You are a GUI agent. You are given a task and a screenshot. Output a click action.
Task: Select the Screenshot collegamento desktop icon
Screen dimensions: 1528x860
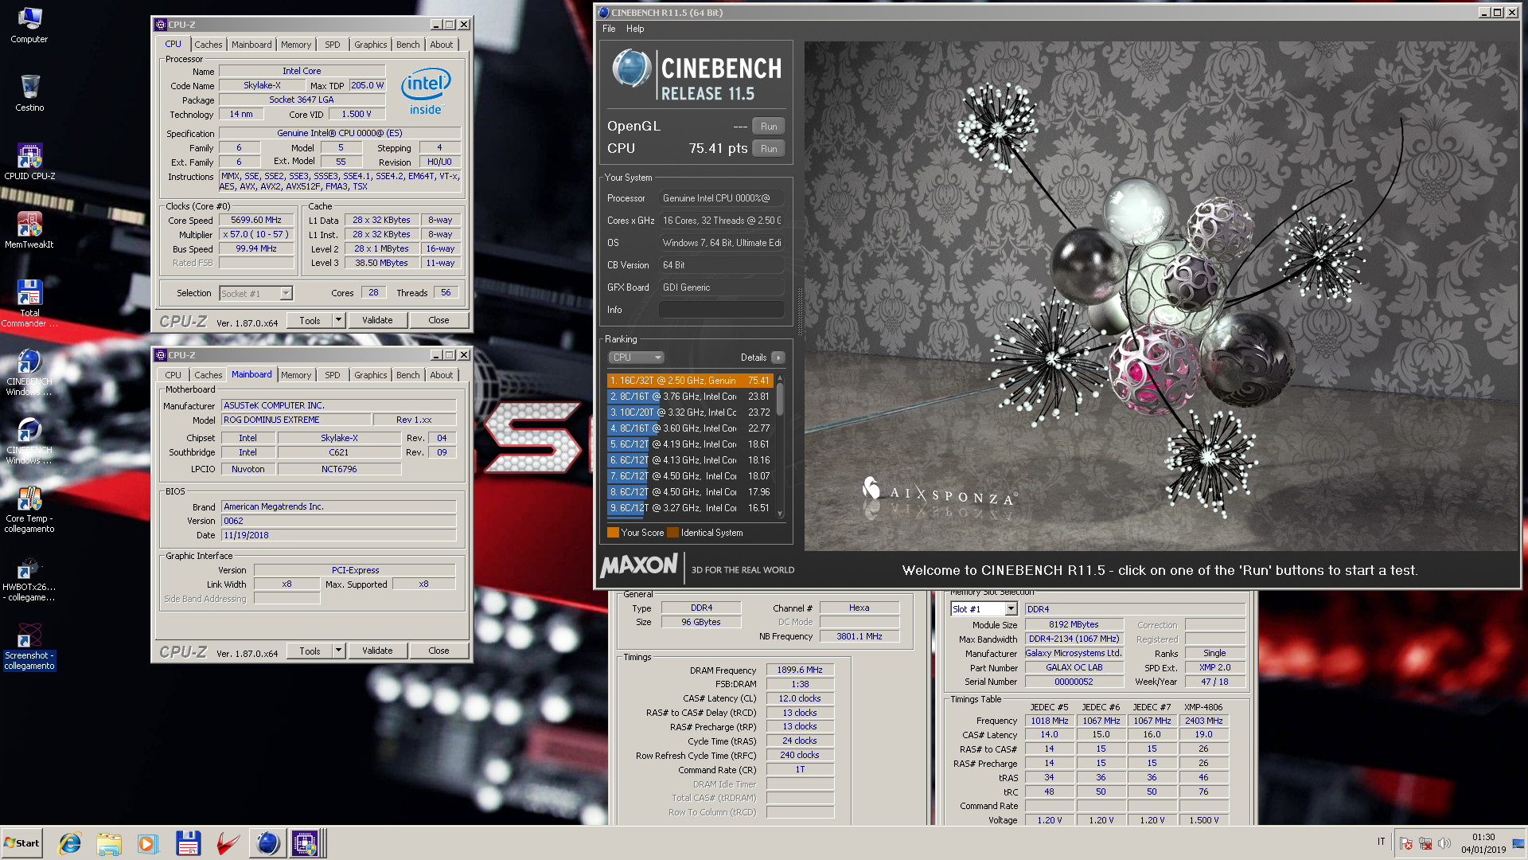(x=29, y=647)
